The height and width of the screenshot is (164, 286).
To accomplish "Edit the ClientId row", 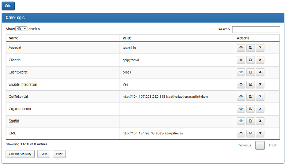I will click(x=251, y=60).
